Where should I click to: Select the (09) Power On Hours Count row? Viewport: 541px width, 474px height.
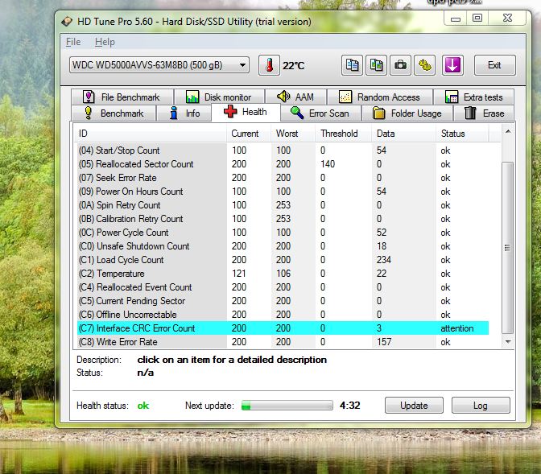tap(283, 192)
